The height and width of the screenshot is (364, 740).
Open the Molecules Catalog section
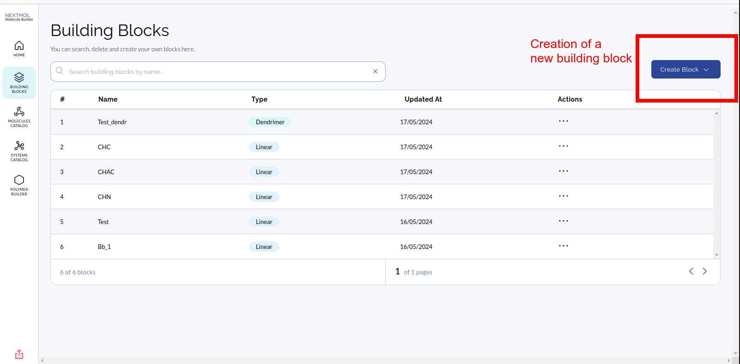(x=19, y=116)
